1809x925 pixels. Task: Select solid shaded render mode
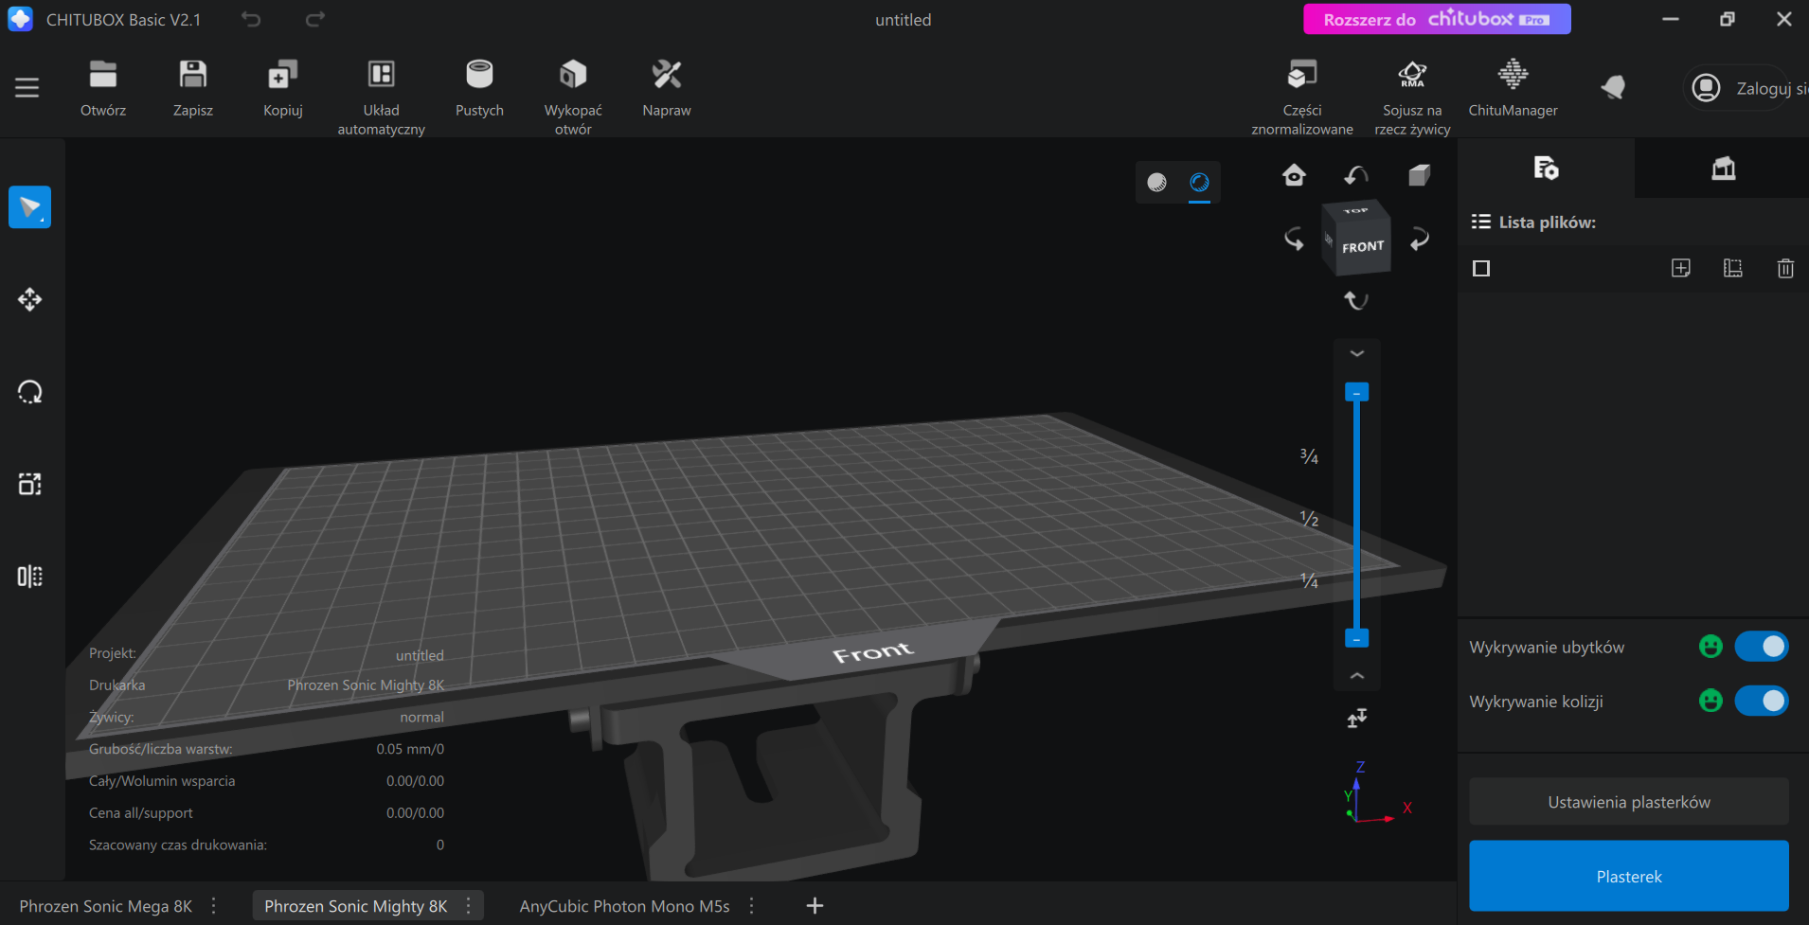(x=1156, y=183)
